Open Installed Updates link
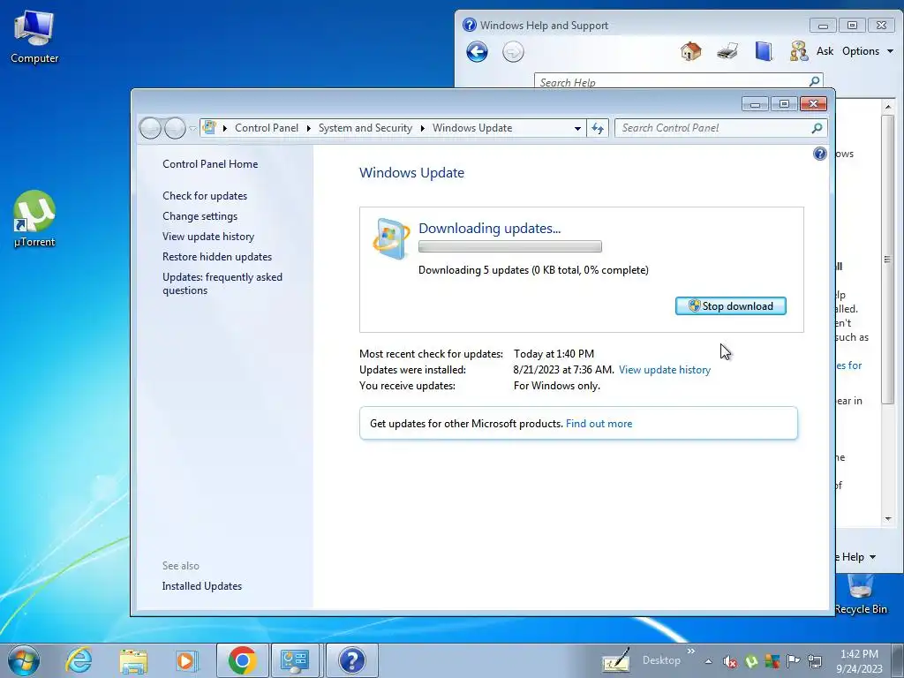This screenshot has height=678, width=904. point(202,586)
